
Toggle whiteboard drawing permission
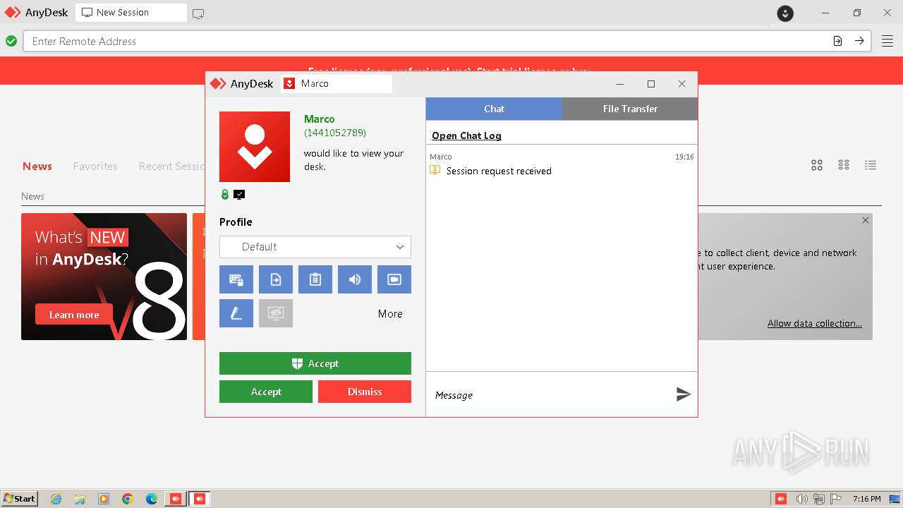pyautogui.click(x=236, y=313)
